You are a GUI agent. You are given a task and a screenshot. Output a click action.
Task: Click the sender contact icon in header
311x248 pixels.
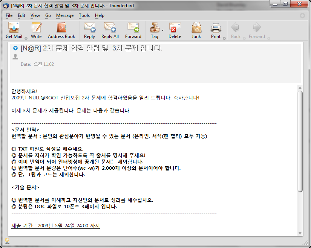click(15, 57)
